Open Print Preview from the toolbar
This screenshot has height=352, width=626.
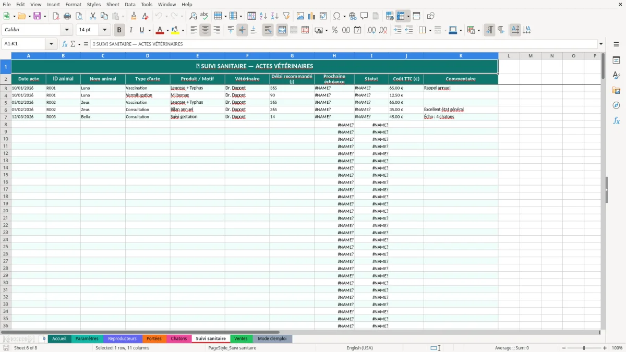coord(79,16)
